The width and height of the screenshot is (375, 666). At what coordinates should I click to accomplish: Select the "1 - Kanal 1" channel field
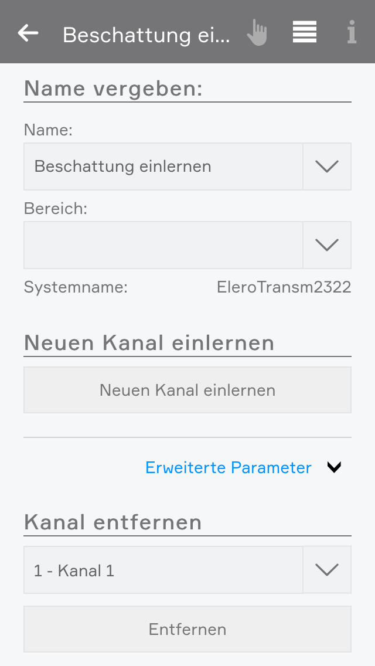coord(163,570)
